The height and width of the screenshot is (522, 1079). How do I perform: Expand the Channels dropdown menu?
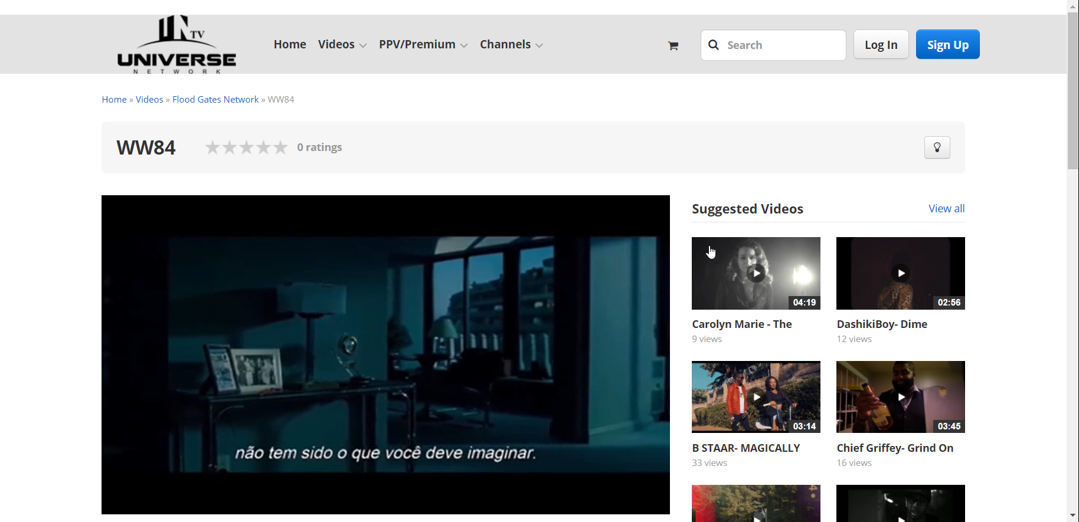point(511,44)
